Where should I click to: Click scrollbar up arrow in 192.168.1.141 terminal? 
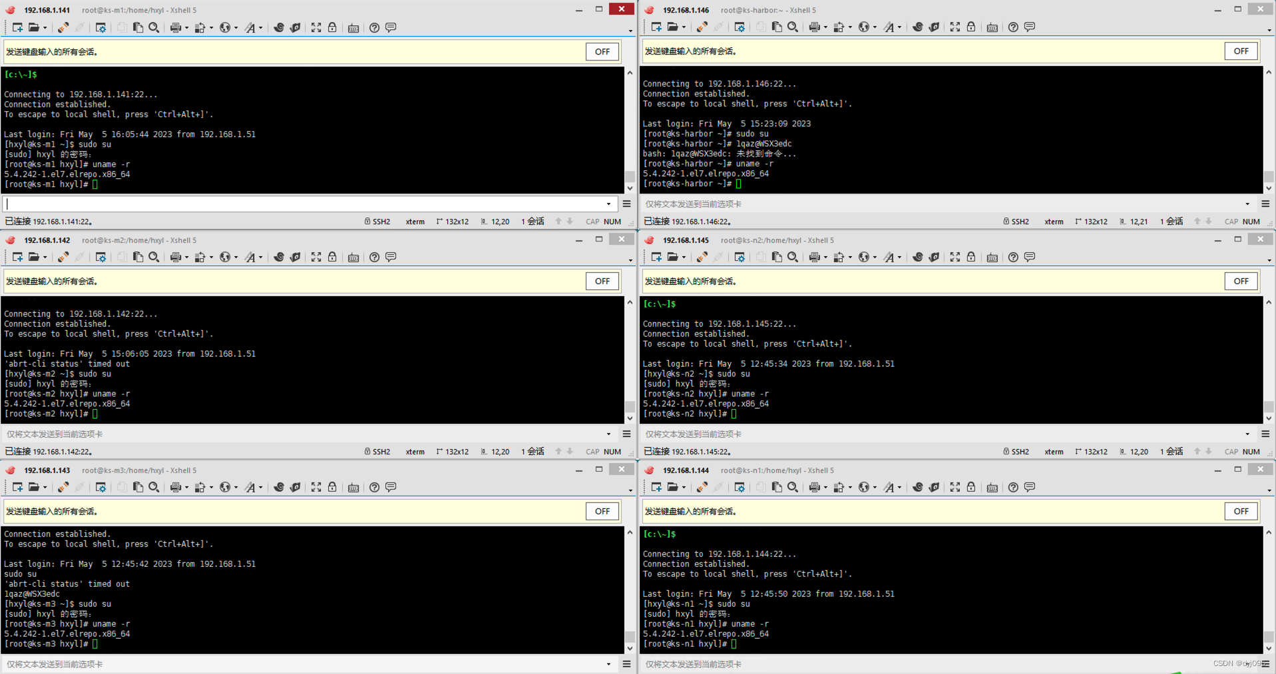pyautogui.click(x=630, y=73)
